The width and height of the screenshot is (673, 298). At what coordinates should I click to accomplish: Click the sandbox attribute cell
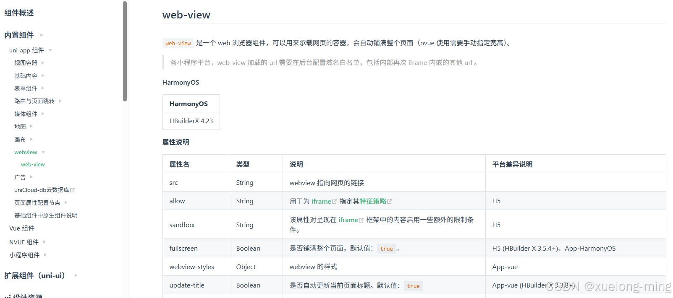point(196,225)
